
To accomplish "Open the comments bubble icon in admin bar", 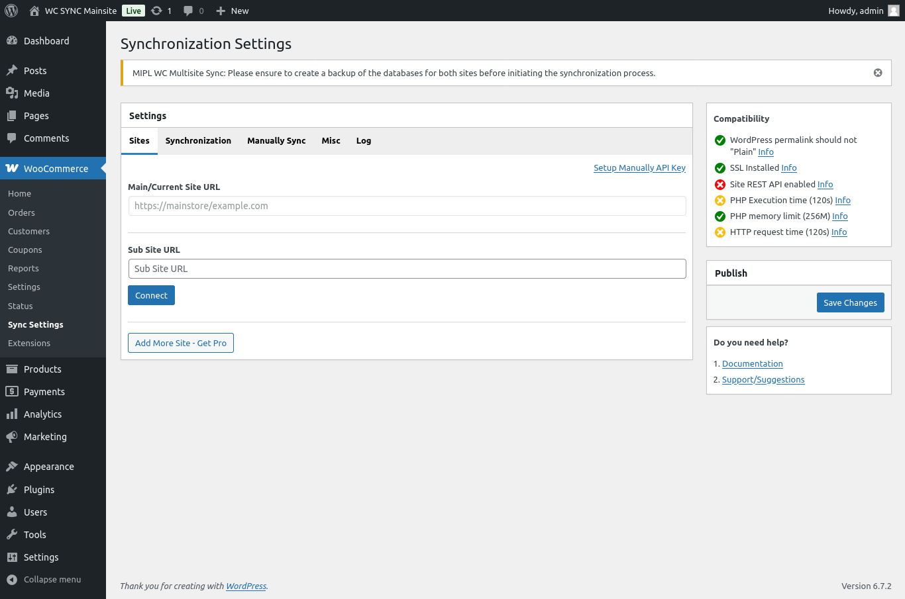I will click(188, 11).
